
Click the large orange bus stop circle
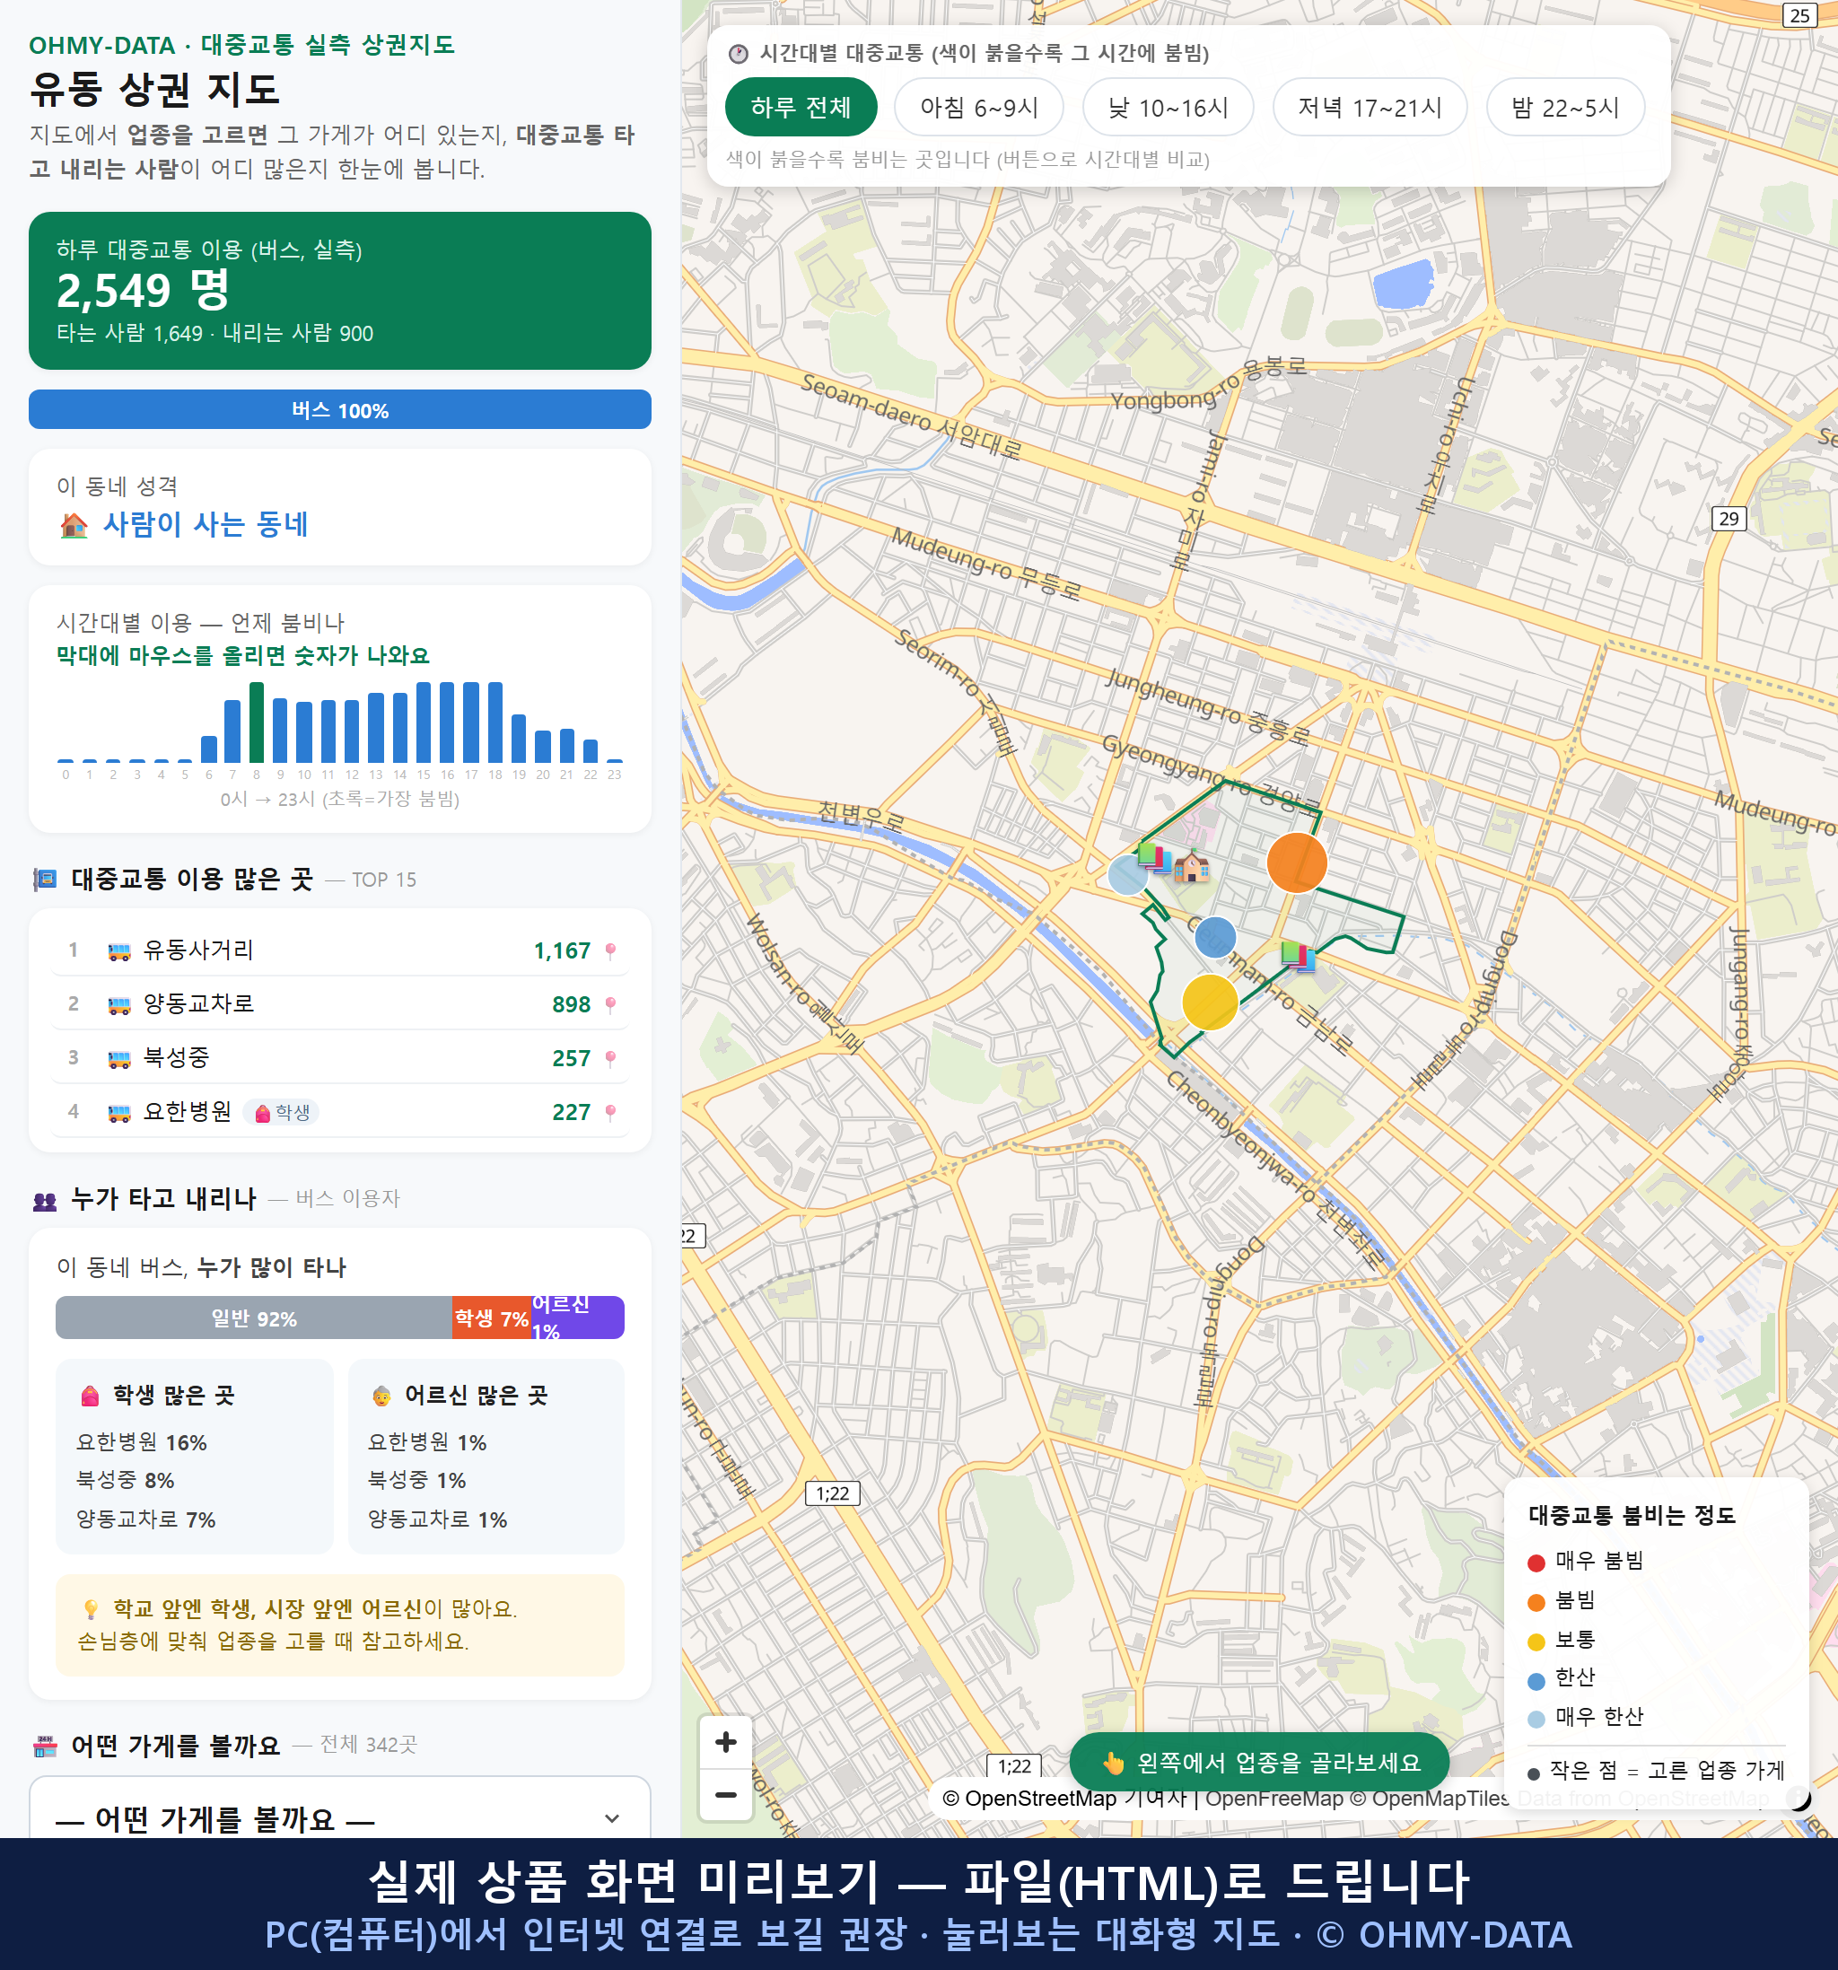[x=1296, y=862]
